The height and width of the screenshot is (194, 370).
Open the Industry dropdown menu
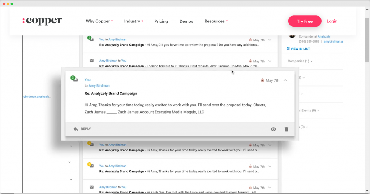point(134,21)
